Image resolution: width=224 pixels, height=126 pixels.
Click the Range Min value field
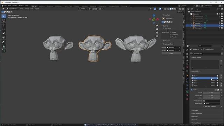pyautogui.click(x=211, y=96)
